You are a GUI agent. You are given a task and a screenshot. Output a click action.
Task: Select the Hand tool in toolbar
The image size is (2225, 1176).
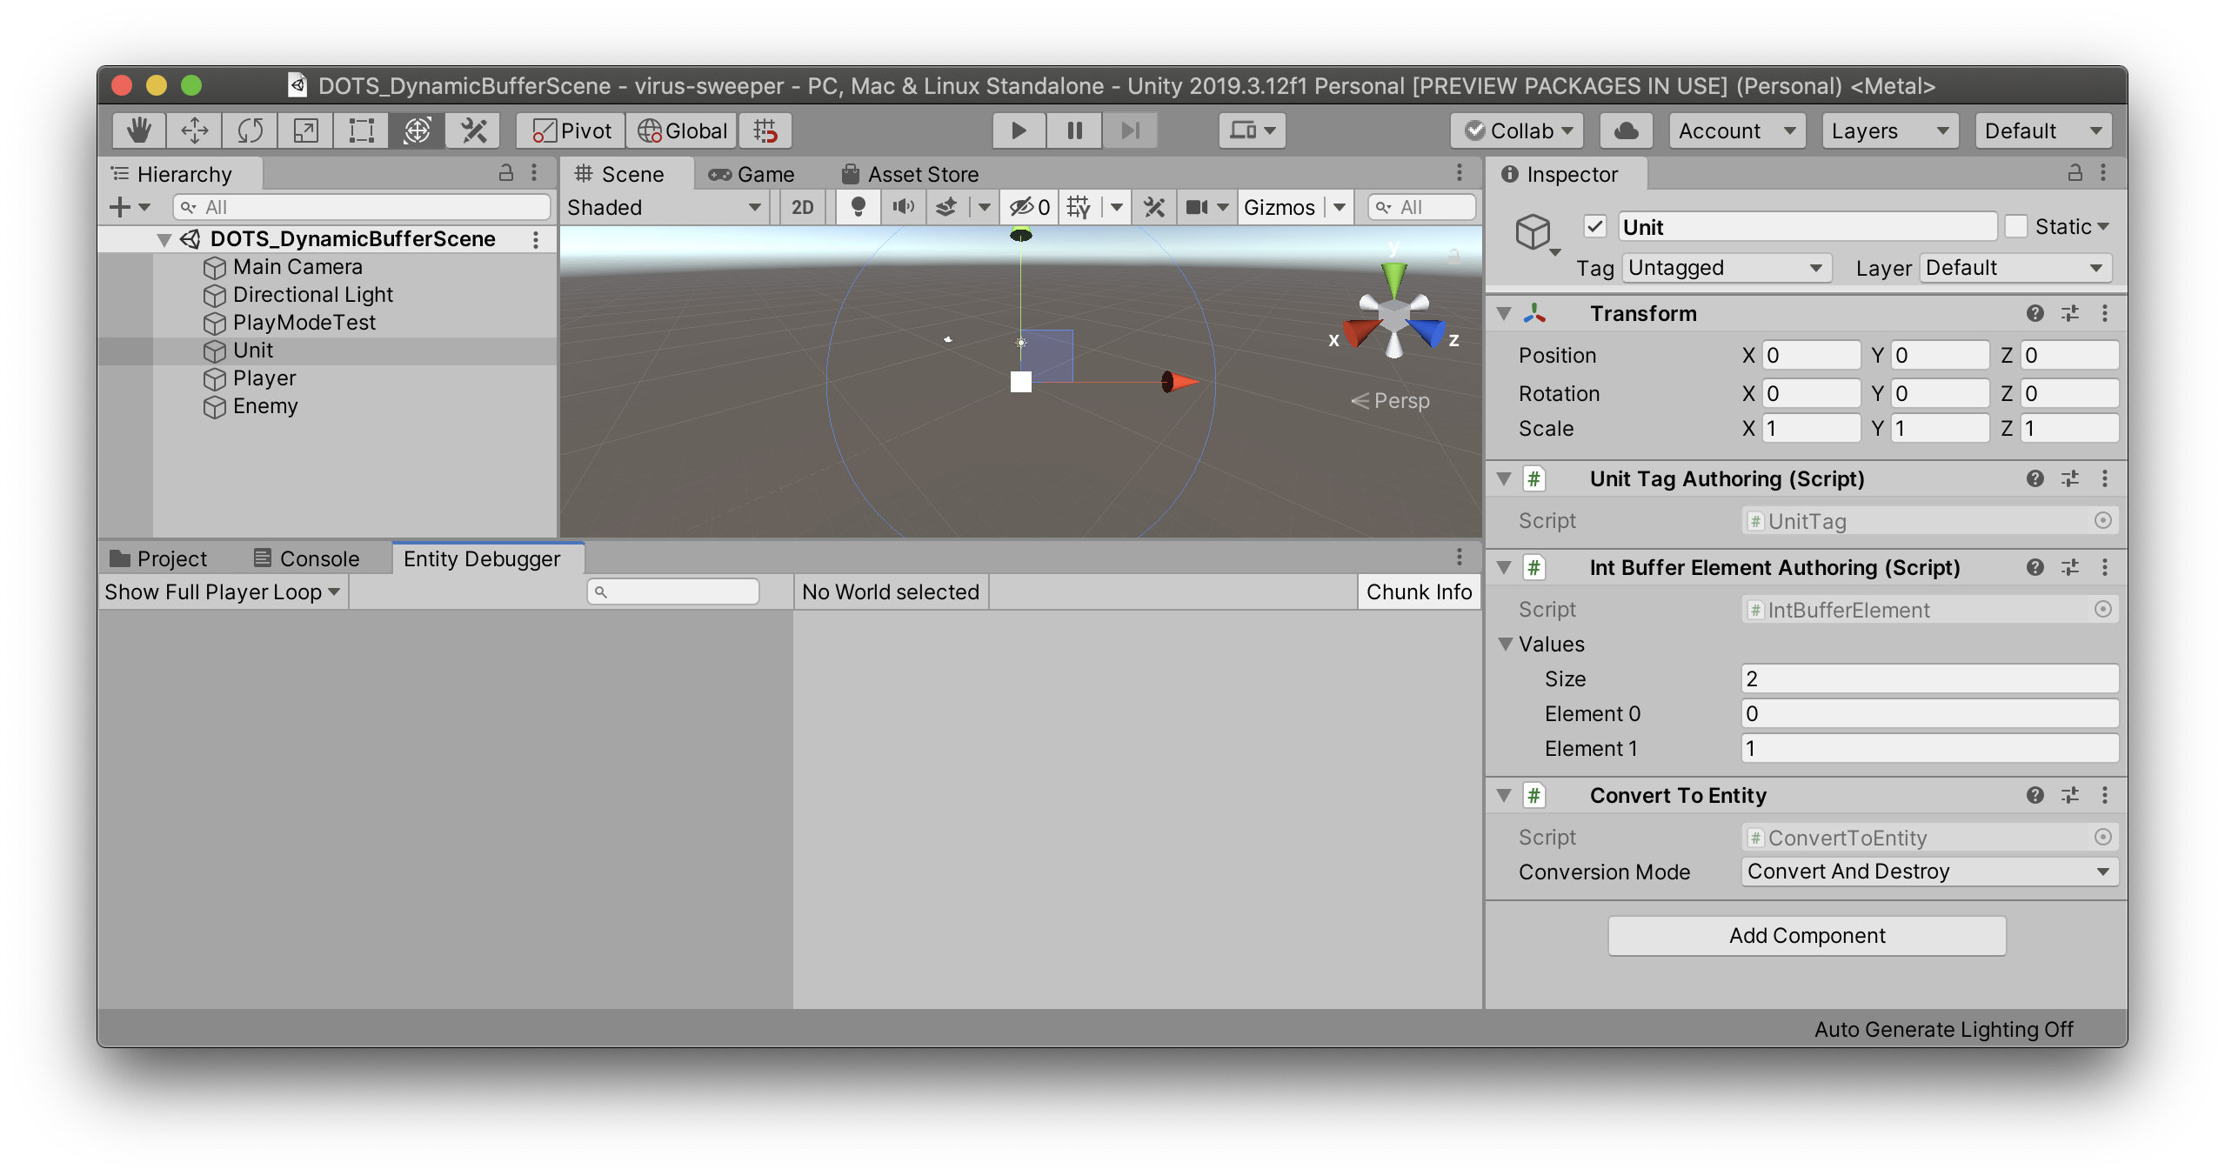pyautogui.click(x=139, y=130)
